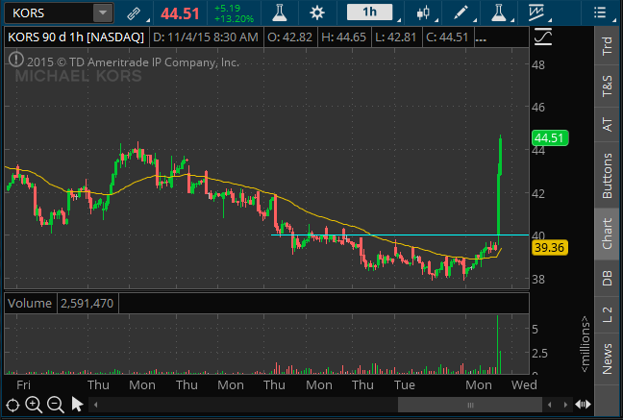The width and height of the screenshot is (623, 420).
Task: Click the 44.51 last price in header
Action: (x=180, y=13)
